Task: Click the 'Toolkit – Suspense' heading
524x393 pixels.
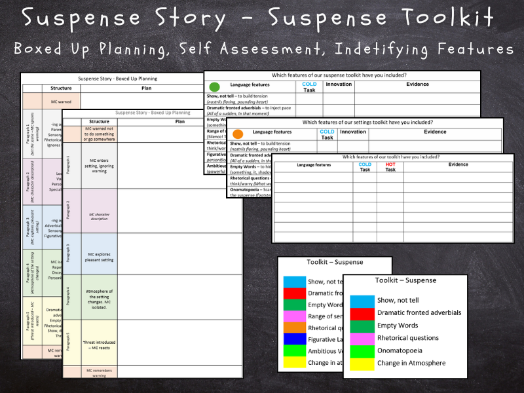Action: tap(405, 280)
